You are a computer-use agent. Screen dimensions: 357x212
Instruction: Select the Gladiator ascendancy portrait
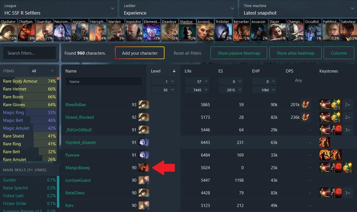[x=8, y=30]
